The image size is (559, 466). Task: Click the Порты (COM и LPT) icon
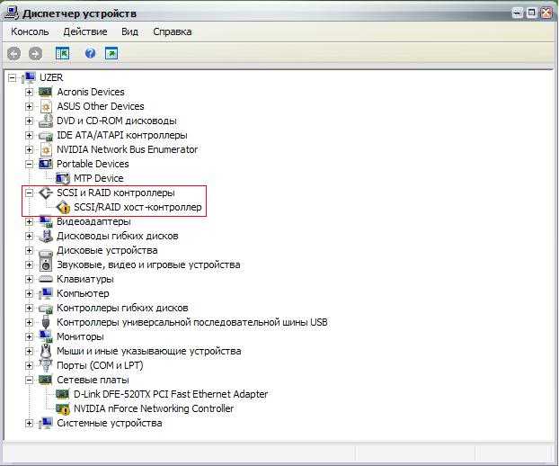(x=46, y=365)
